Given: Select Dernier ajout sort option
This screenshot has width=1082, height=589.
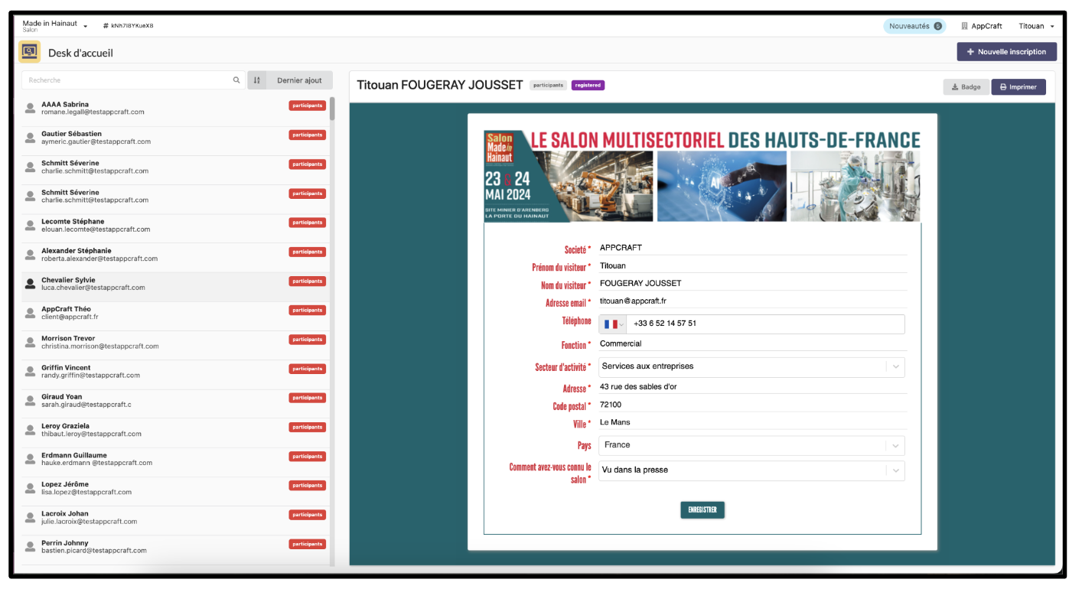Looking at the screenshot, I should (x=299, y=80).
